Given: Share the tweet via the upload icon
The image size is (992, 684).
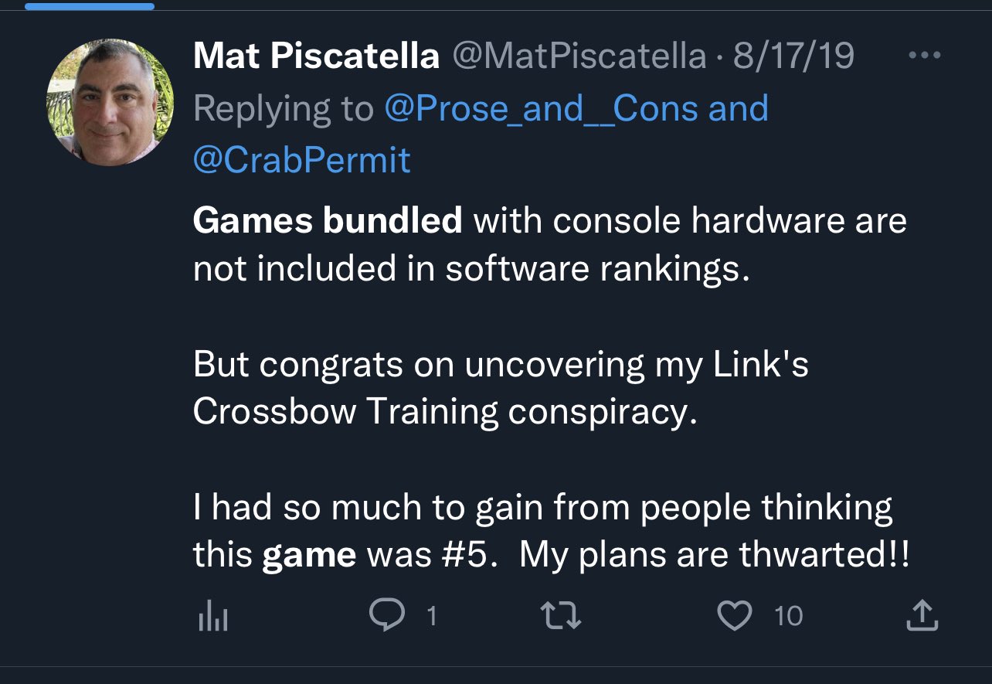Looking at the screenshot, I should pyautogui.click(x=921, y=615).
